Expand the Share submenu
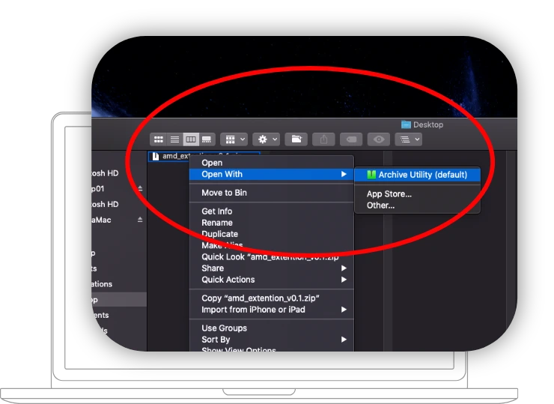Viewport: 554px width, 404px height. (x=272, y=268)
